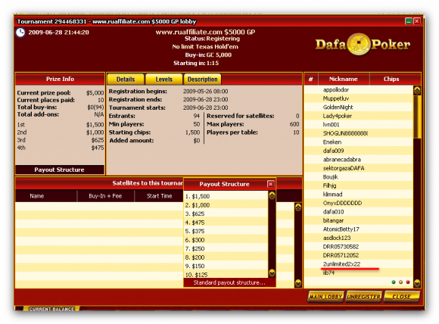Viewport: 439px width, 324px height.
Task: Open Payout Structure under Prize Info
Action: [59, 170]
